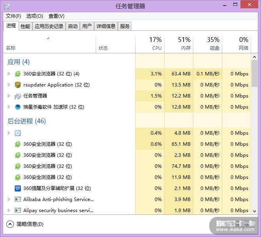Select the 进程 tab

point(11,26)
